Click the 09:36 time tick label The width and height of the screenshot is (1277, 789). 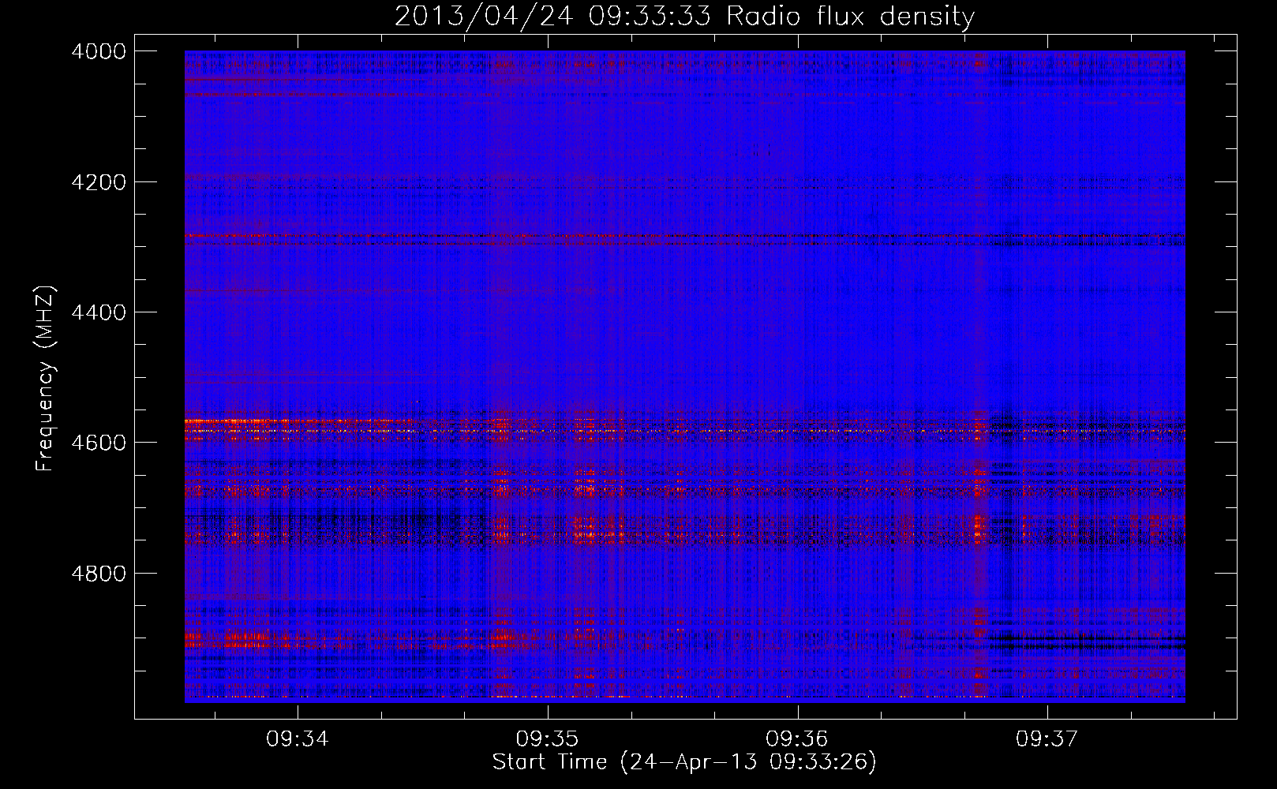797,739
